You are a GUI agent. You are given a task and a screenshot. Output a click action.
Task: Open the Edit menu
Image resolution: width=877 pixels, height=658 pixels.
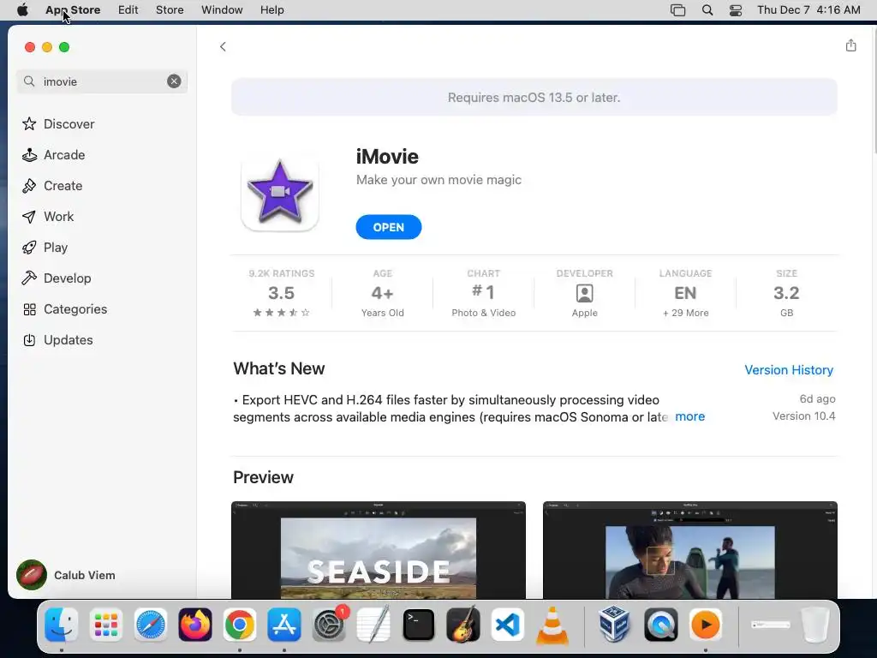point(128,10)
